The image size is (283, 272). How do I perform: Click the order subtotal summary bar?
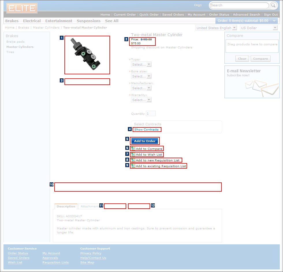tap(243, 21)
